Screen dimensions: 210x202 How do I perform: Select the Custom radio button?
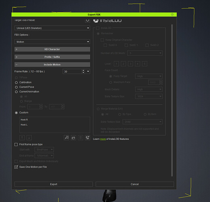tap(16, 113)
